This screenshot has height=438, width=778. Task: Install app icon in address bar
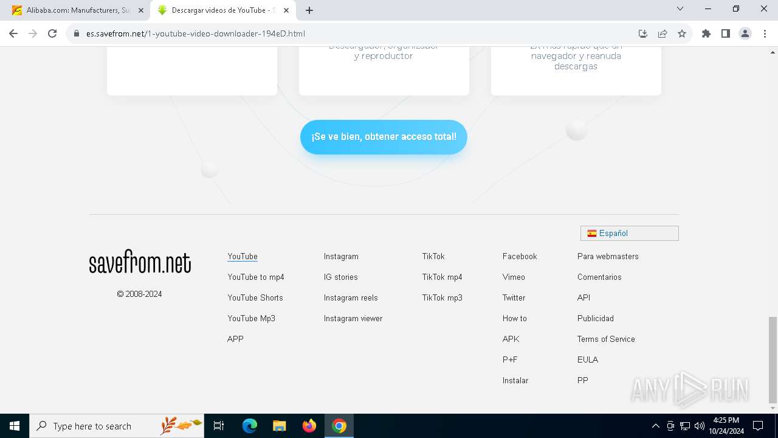click(643, 33)
